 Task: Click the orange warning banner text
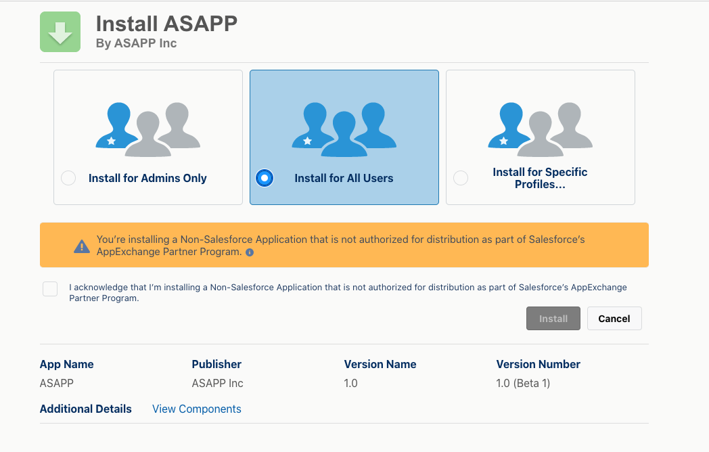coord(340,245)
